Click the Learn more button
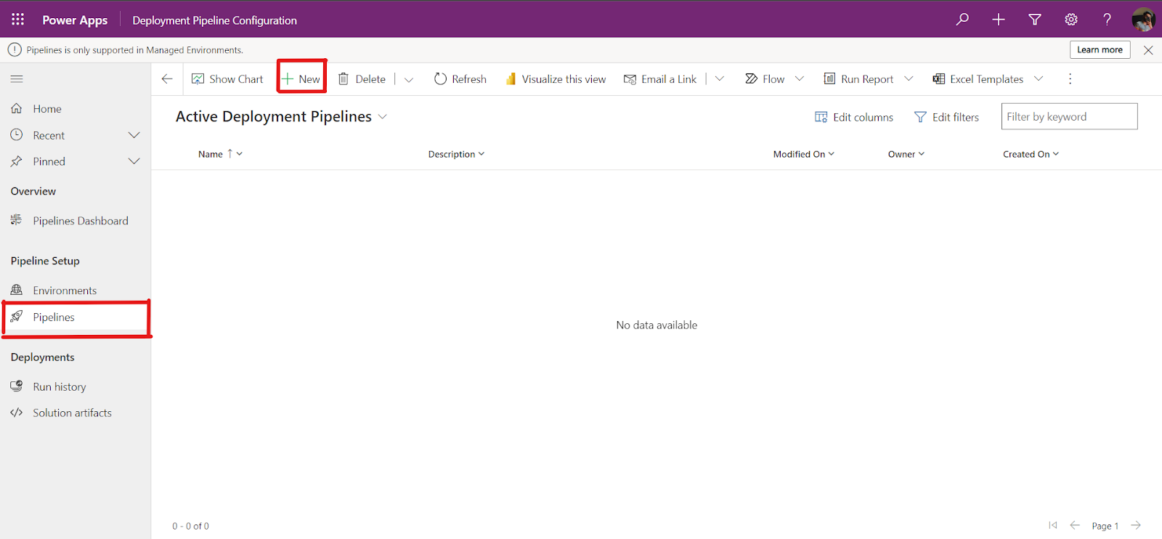Screen dimensions: 1162x539 point(1100,49)
